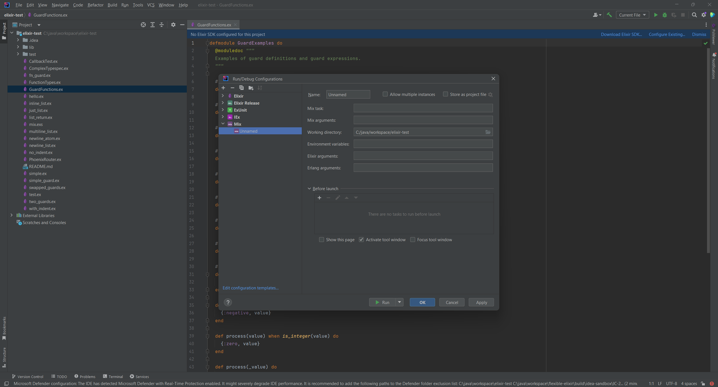Viewport: 718px width, 387px height.
Task: Expand the ExUnit configuration group
Action: (223, 110)
